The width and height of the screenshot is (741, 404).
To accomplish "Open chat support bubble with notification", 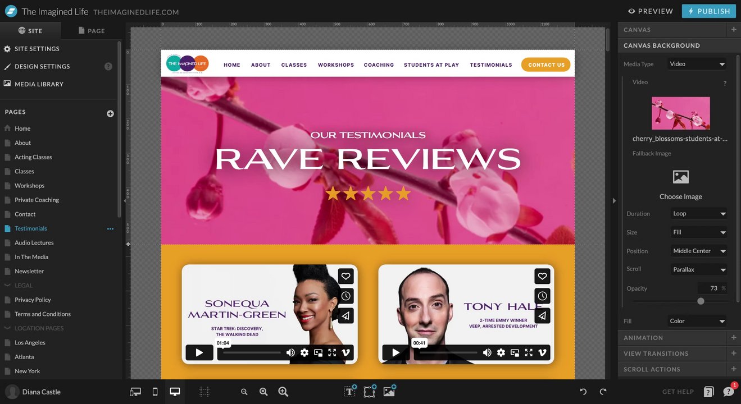I will (729, 391).
